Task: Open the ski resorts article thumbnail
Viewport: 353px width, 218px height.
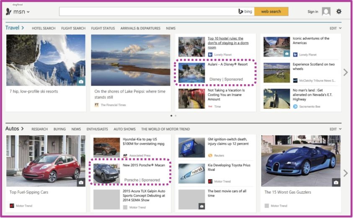Action: coord(46,60)
